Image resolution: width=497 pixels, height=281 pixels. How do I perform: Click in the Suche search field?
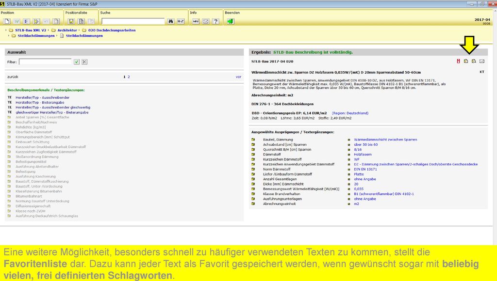[x=133, y=21]
